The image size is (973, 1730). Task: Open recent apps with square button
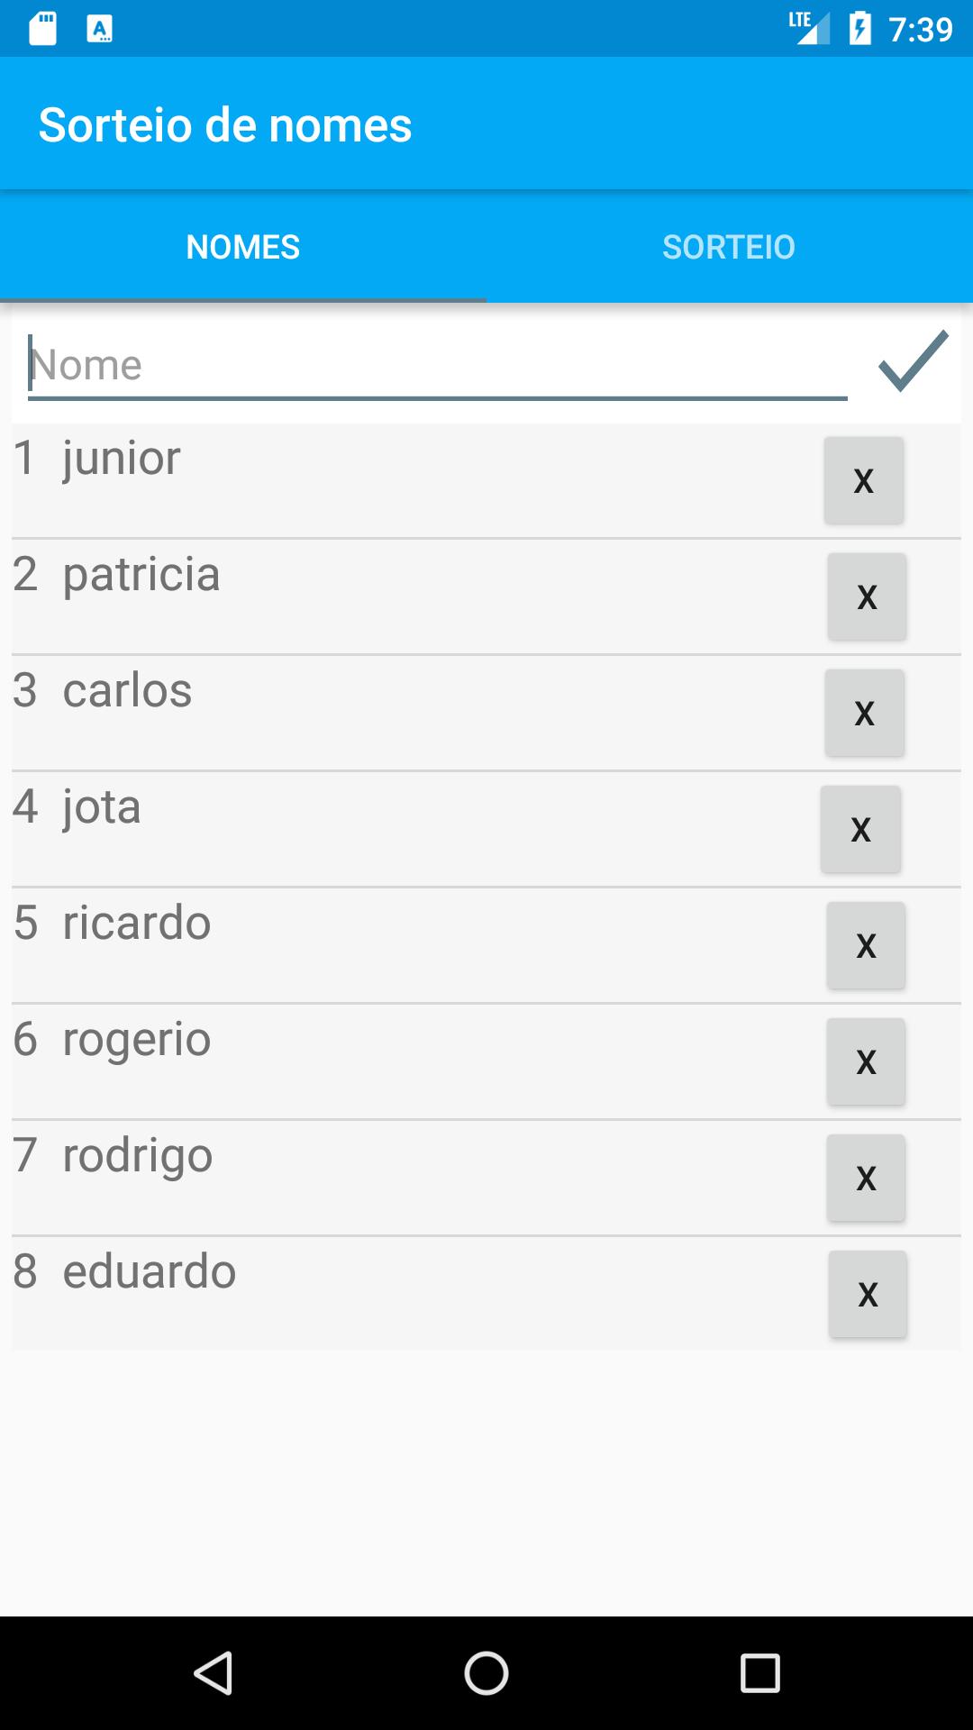click(x=759, y=1673)
